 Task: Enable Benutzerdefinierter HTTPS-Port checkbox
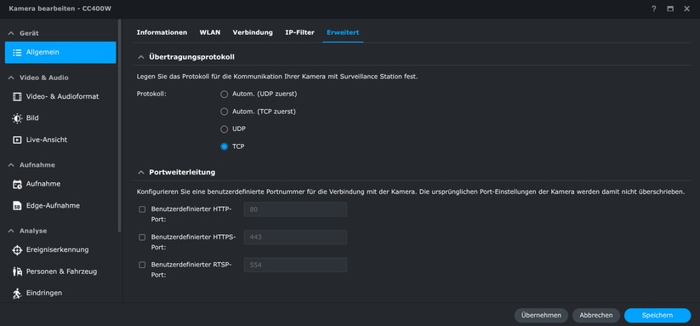click(x=142, y=237)
